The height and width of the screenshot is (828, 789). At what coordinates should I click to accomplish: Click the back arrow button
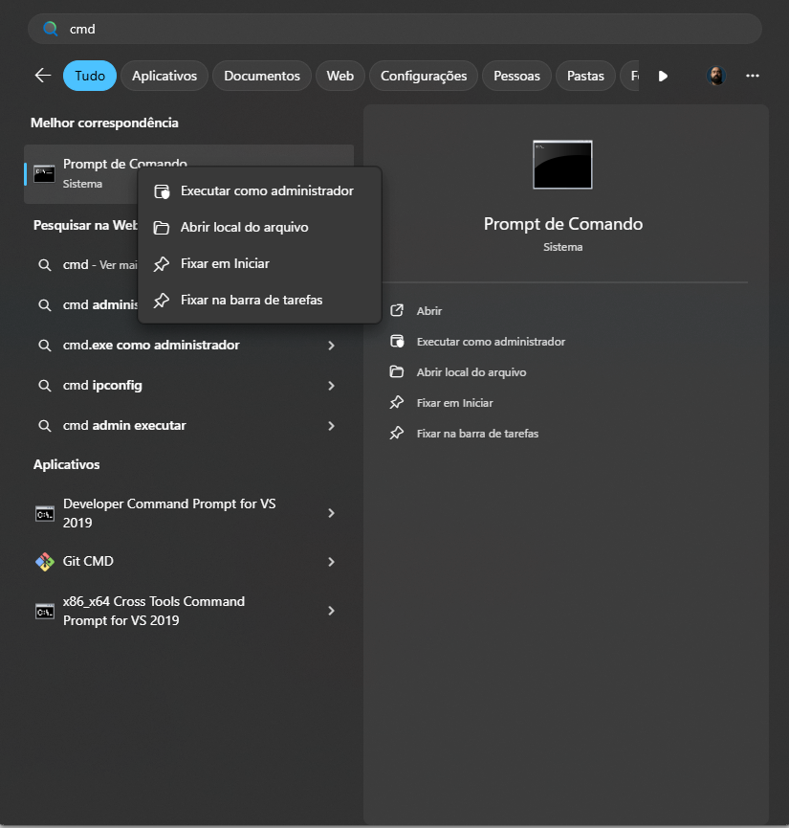pos(42,75)
